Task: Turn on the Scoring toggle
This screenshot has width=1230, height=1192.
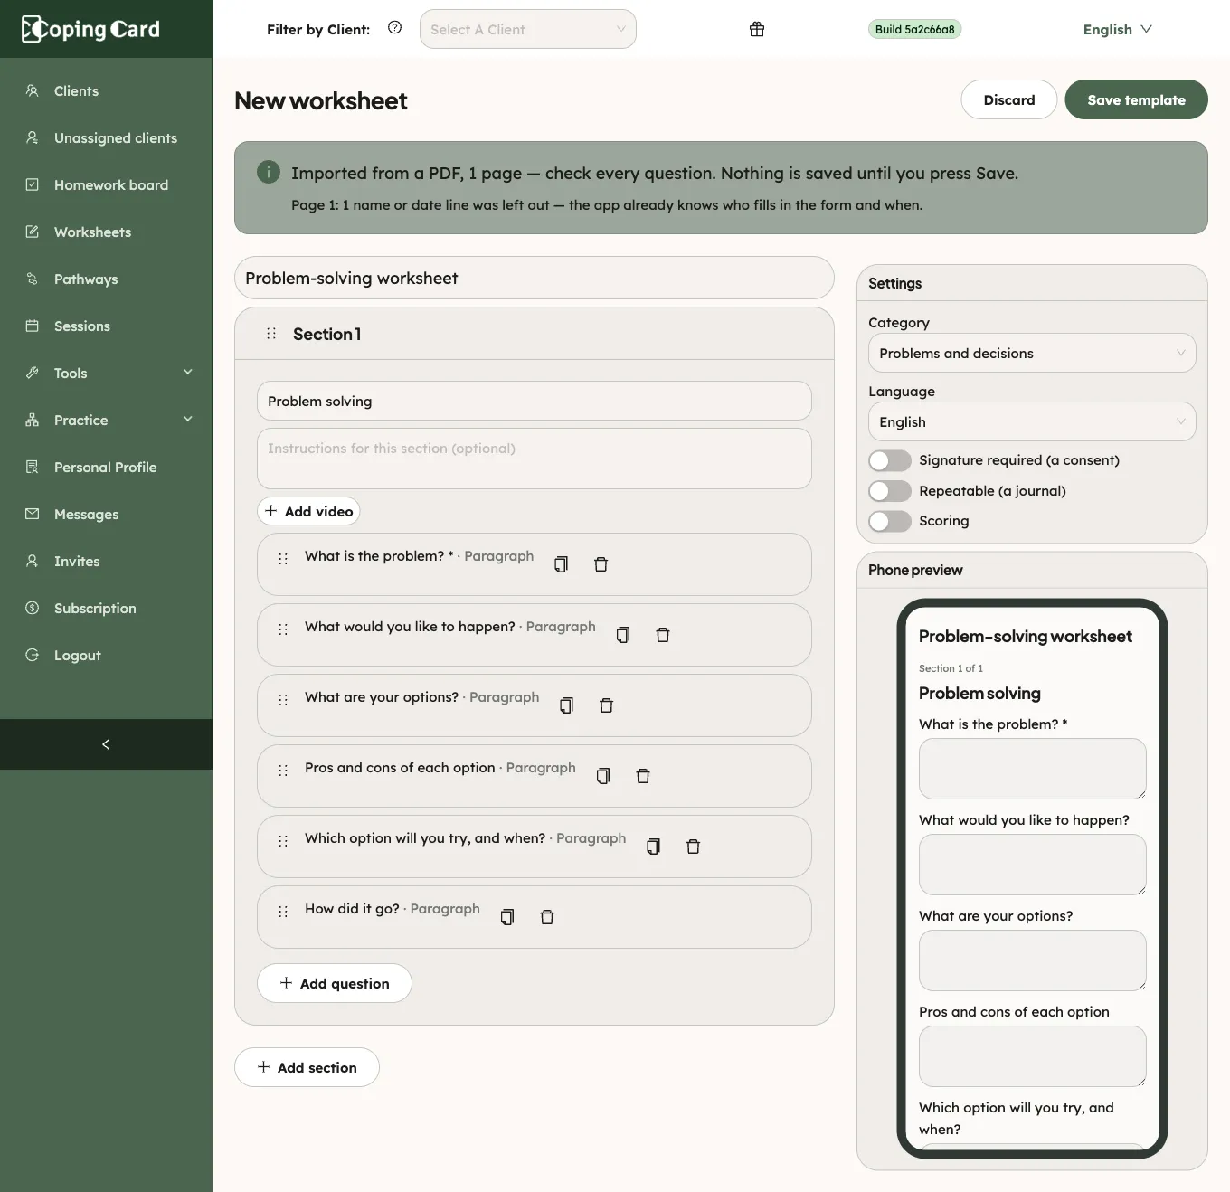Action: 890,521
